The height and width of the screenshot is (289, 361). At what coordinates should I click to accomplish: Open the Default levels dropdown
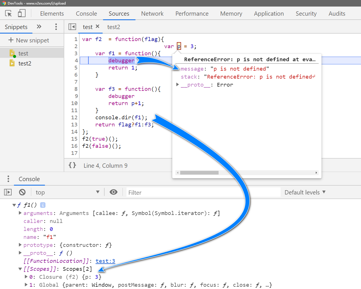305,192
